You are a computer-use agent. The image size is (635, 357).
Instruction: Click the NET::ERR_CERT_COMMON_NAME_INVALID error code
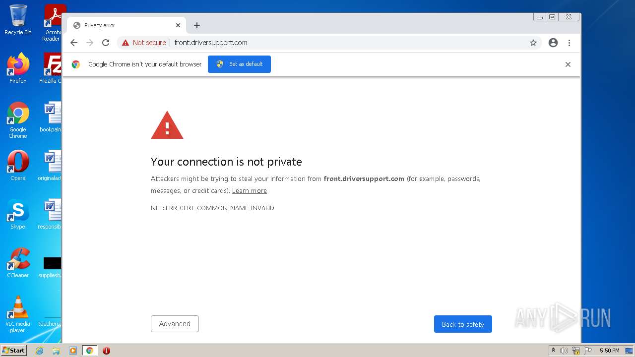click(212, 208)
